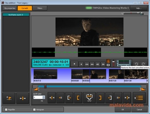Confirm with the OK button
This screenshot has height=114, width=150.
123,109
